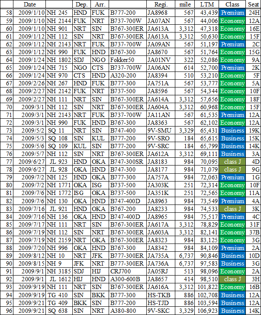The width and height of the screenshot is (261, 315).
Task: Select LTM value 57,656
Action: (206, 99)
